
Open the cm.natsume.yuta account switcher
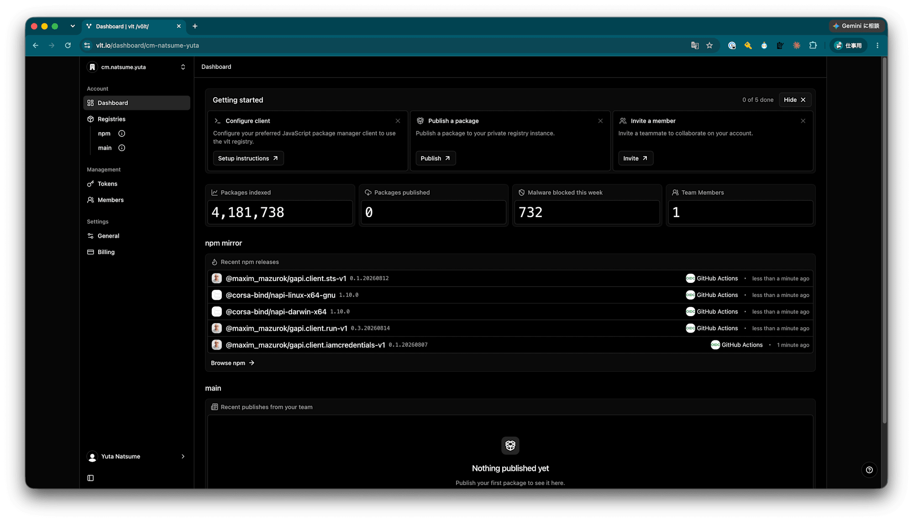[136, 67]
